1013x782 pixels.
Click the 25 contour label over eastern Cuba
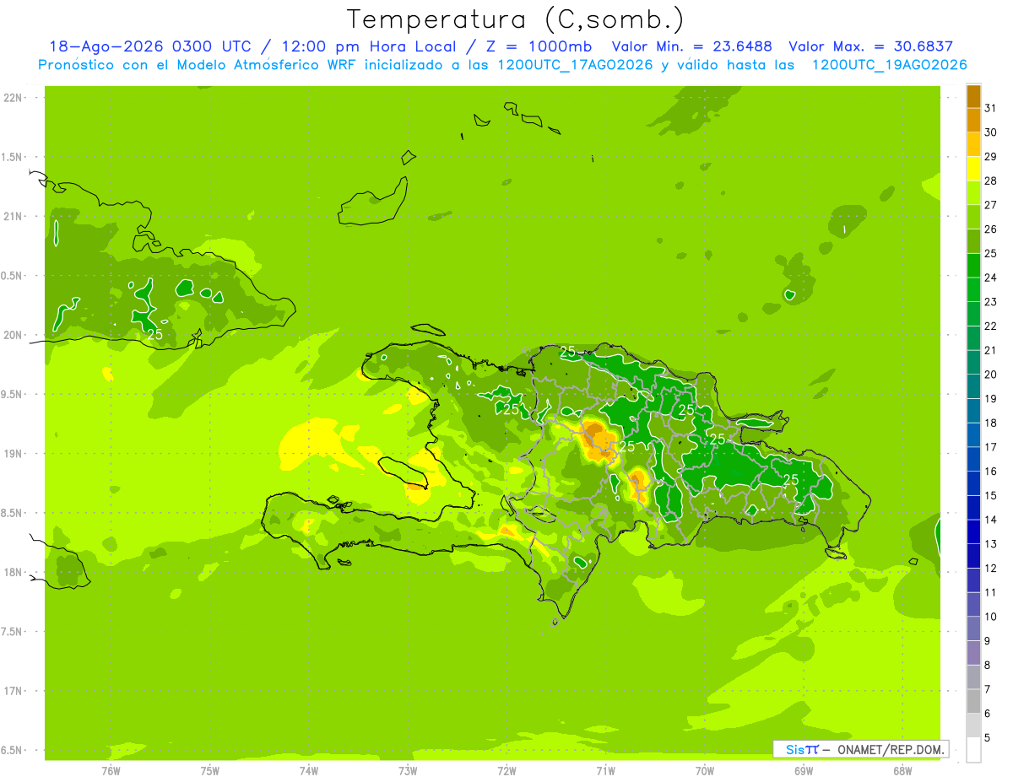[155, 335]
